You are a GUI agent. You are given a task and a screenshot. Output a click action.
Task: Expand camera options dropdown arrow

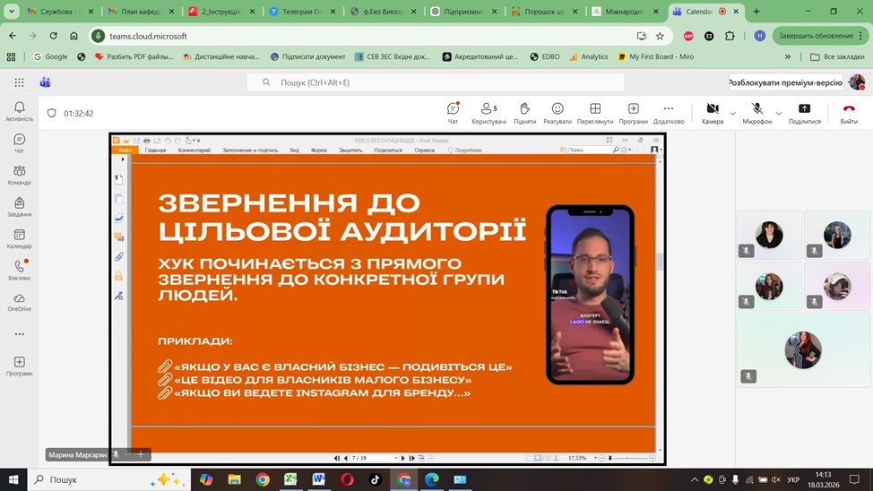click(733, 113)
